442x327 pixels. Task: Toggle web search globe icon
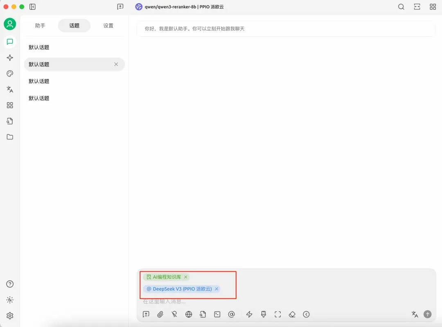pos(189,314)
